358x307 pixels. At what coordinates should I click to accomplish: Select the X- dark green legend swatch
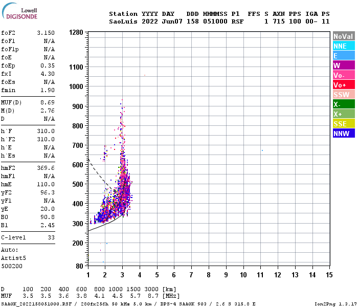344,104
